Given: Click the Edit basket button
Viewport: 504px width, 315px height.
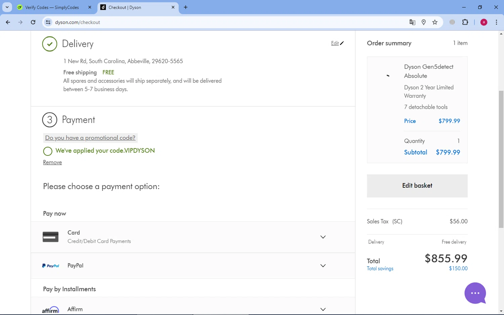Looking at the screenshot, I should coord(417,186).
